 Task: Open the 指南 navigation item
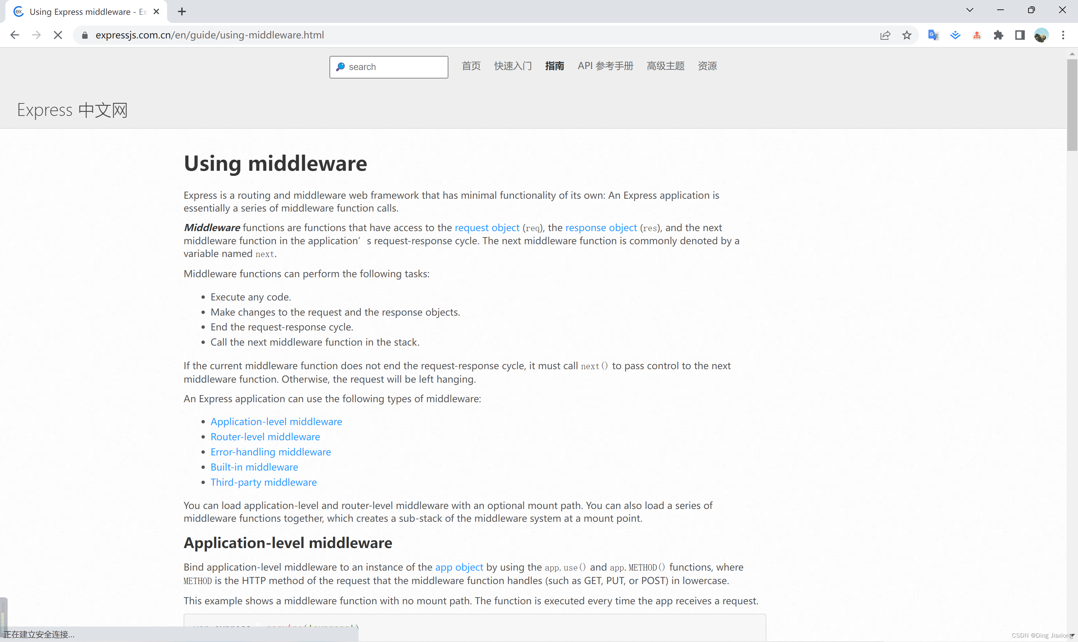(554, 66)
